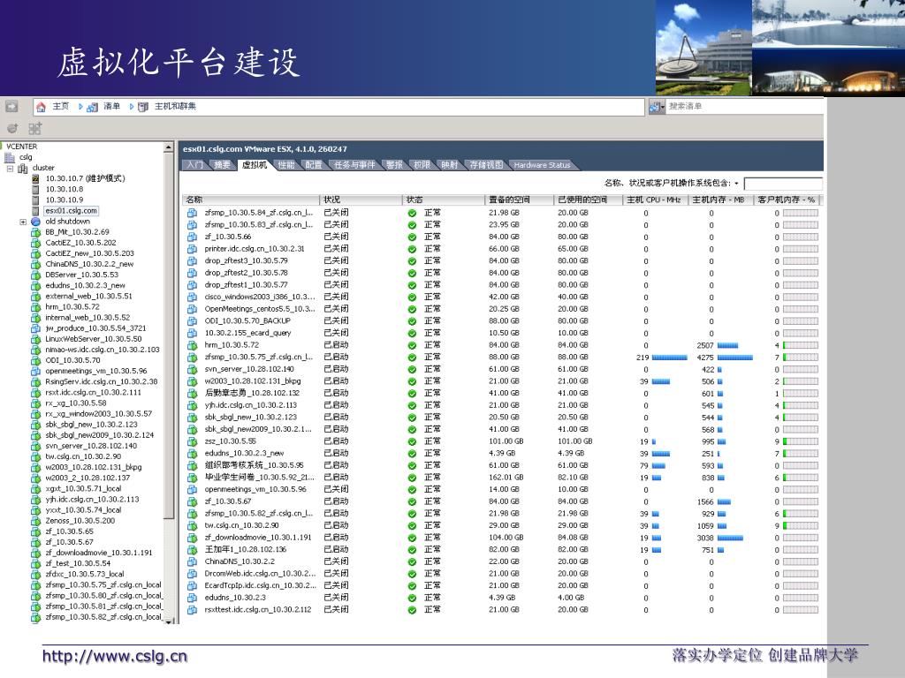Screen dimensions: 905x678
Task: Select 10.30.2.155_ecard_query row name
Action: pos(247,333)
